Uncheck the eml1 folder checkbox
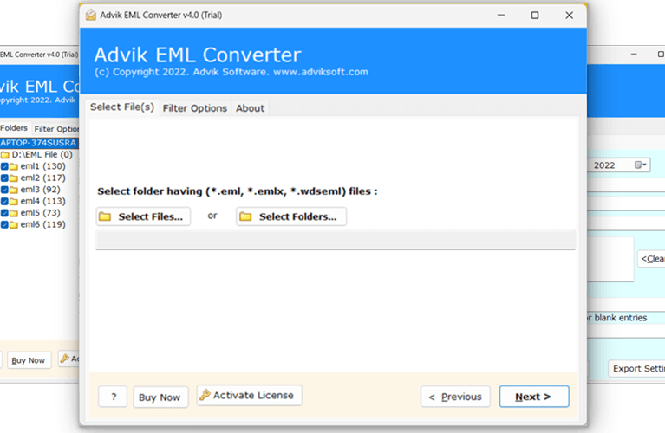The height and width of the screenshot is (433, 665). point(4,166)
